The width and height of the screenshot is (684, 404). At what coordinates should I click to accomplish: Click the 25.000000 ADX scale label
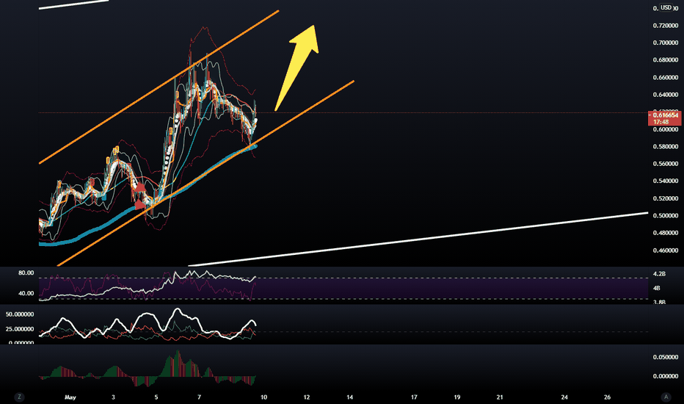click(20, 329)
